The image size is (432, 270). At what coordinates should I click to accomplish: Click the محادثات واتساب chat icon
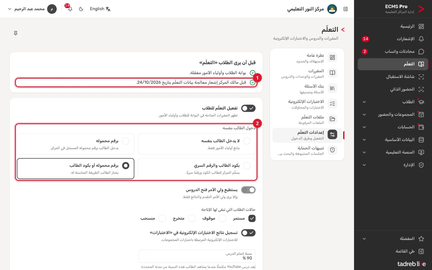coord(421,52)
